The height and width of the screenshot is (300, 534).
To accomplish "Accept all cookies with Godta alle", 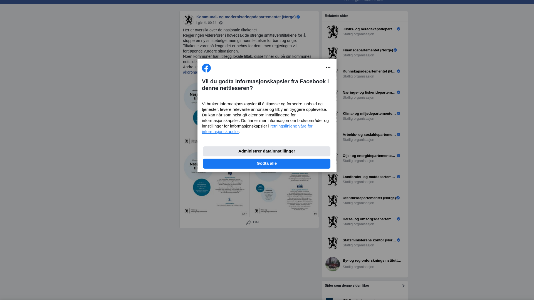I will 267,164.
